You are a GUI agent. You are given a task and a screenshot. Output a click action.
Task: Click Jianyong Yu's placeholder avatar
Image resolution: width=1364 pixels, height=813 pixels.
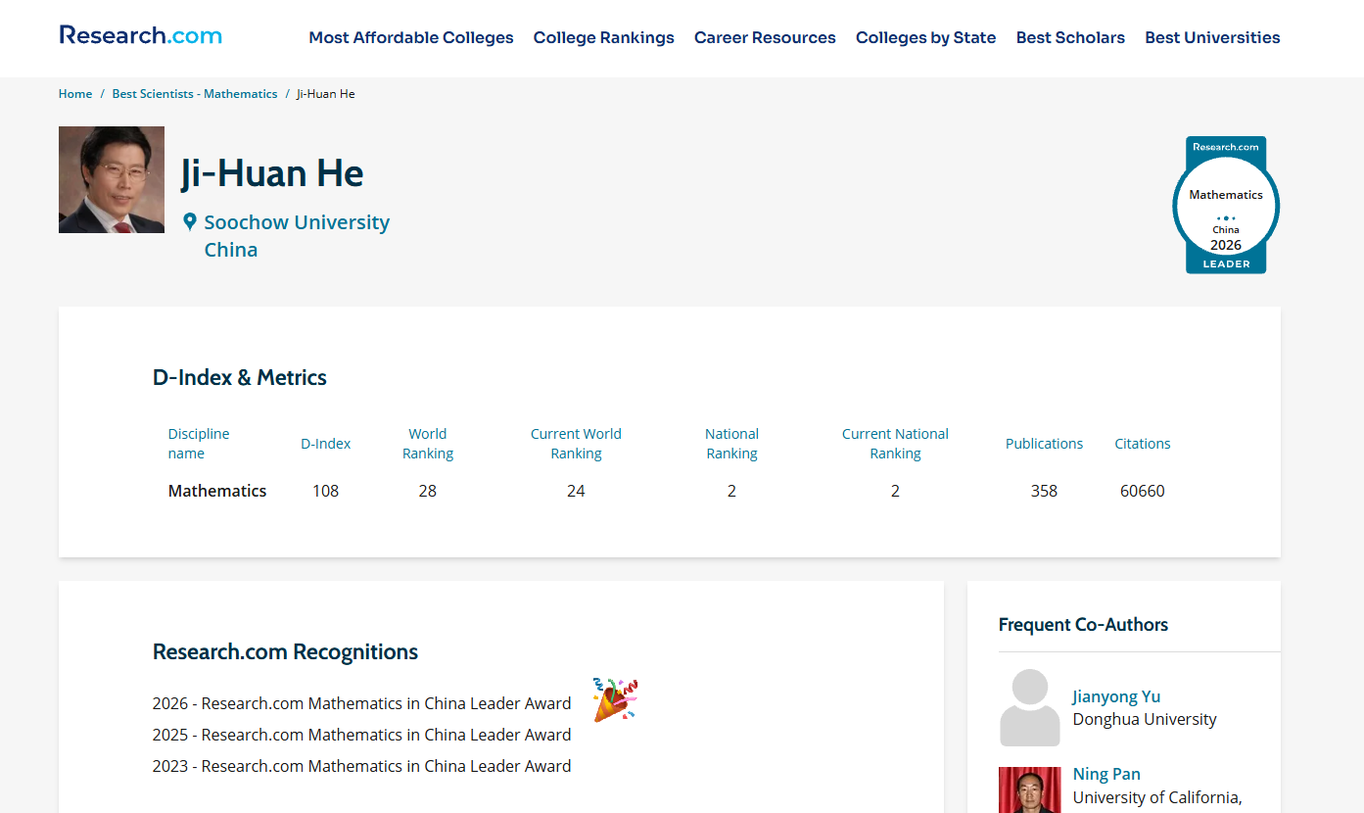click(1030, 708)
